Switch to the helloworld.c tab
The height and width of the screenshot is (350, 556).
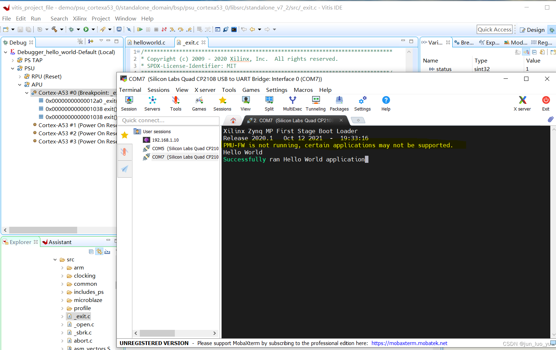click(x=149, y=42)
